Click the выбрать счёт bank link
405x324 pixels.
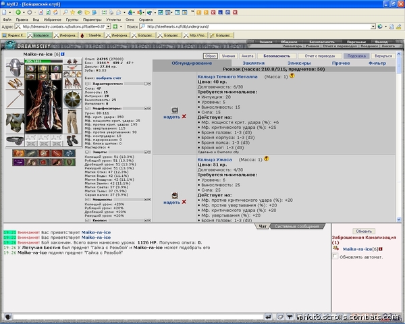coord(109,78)
